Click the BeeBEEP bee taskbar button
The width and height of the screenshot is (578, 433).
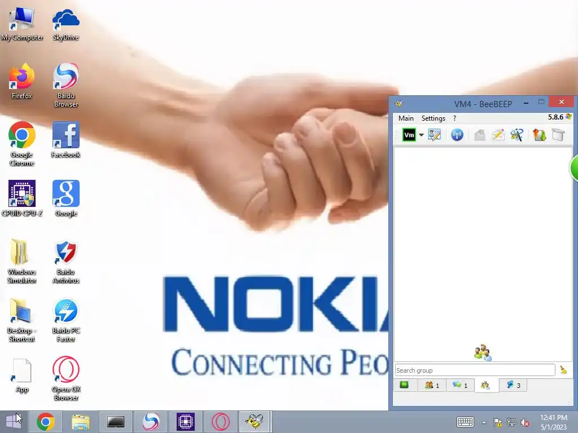pyautogui.click(x=255, y=422)
